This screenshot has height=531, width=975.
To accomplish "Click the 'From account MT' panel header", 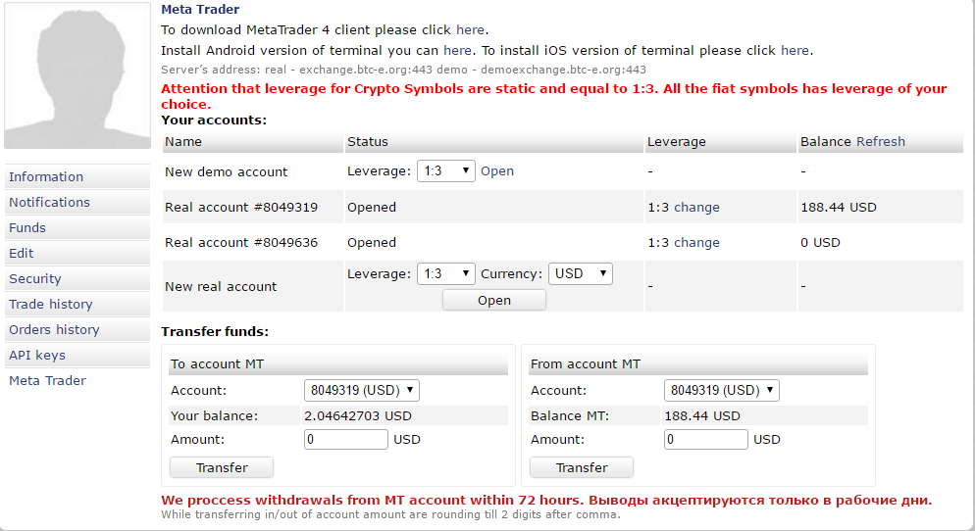I will click(x=698, y=364).
